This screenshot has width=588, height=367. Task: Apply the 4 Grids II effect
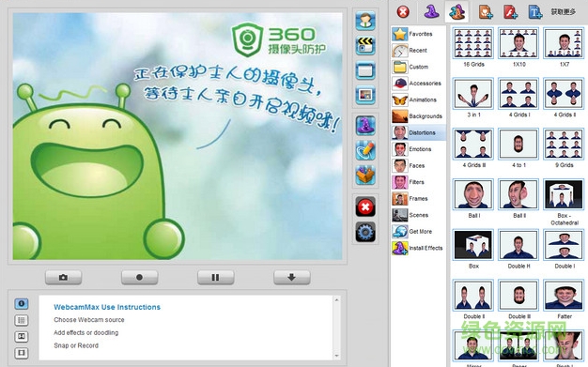(564, 93)
